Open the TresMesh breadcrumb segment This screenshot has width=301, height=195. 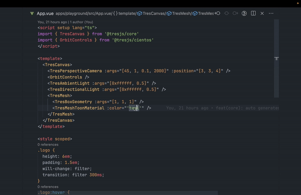[x=179, y=13]
